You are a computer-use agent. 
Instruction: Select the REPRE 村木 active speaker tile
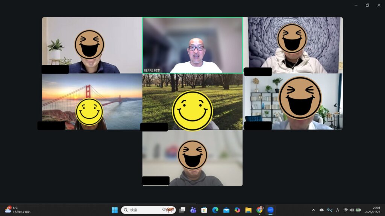[192, 45]
